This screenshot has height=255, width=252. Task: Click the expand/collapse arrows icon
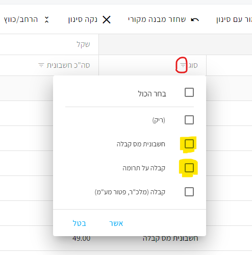46,20
